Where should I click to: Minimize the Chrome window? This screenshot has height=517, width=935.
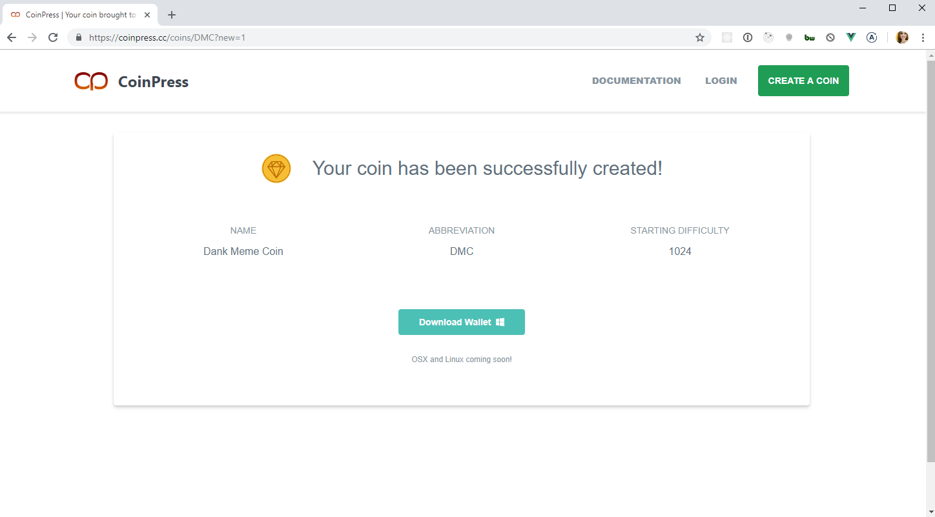coord(863,8)
